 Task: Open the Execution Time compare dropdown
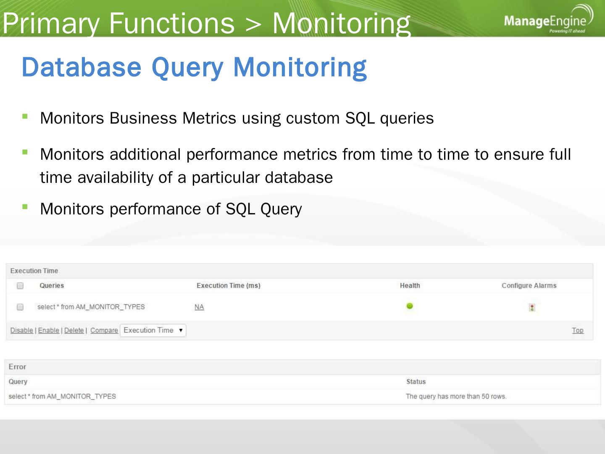153,330
